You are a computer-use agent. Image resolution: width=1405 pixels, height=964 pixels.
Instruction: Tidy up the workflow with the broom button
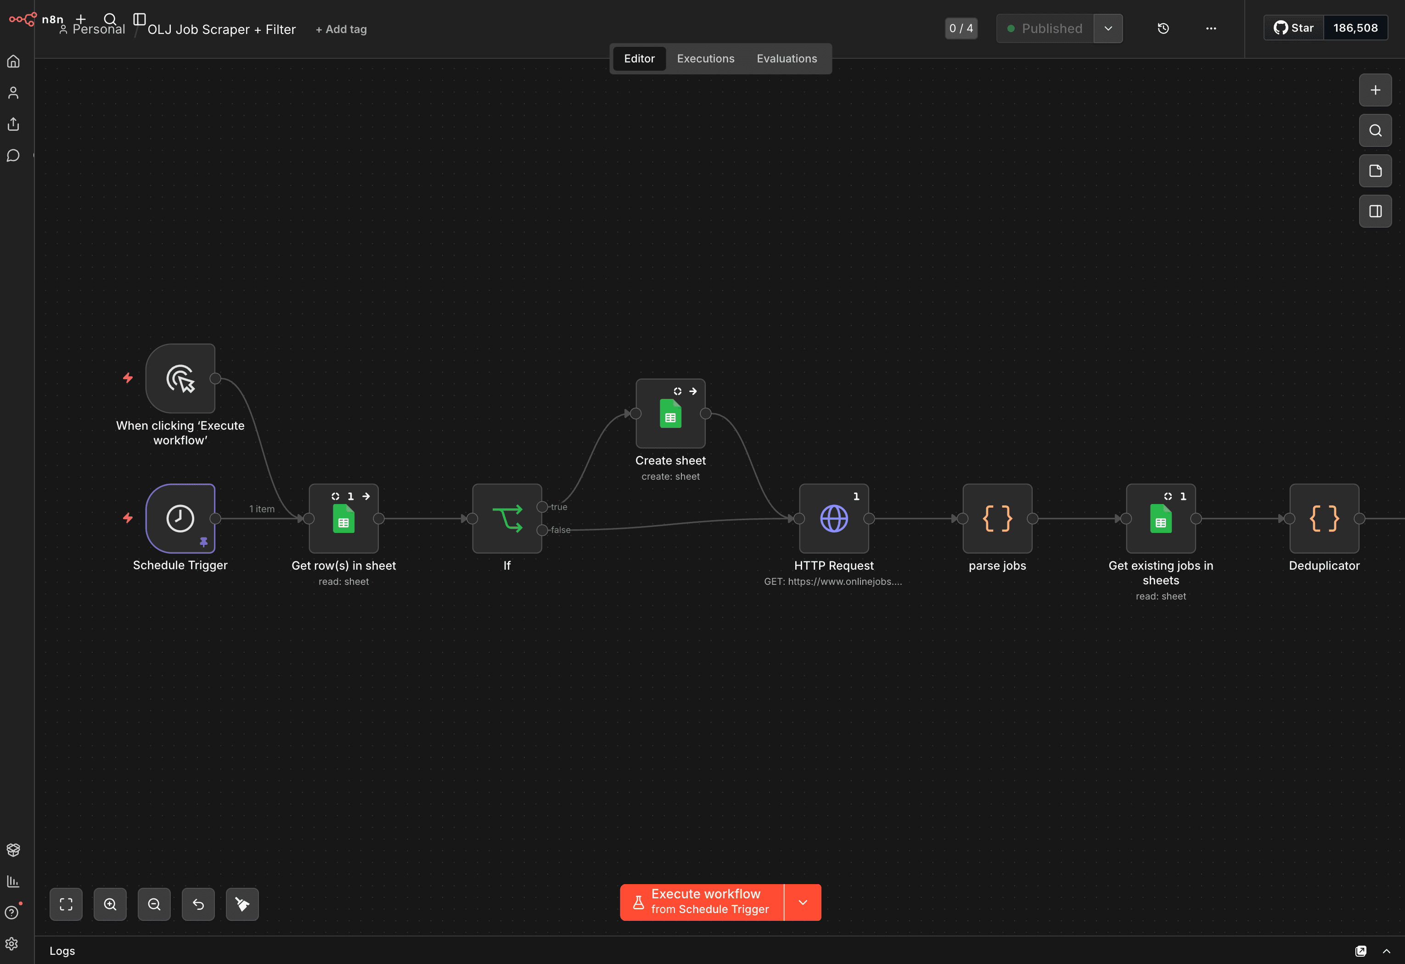tap(242, 904)
